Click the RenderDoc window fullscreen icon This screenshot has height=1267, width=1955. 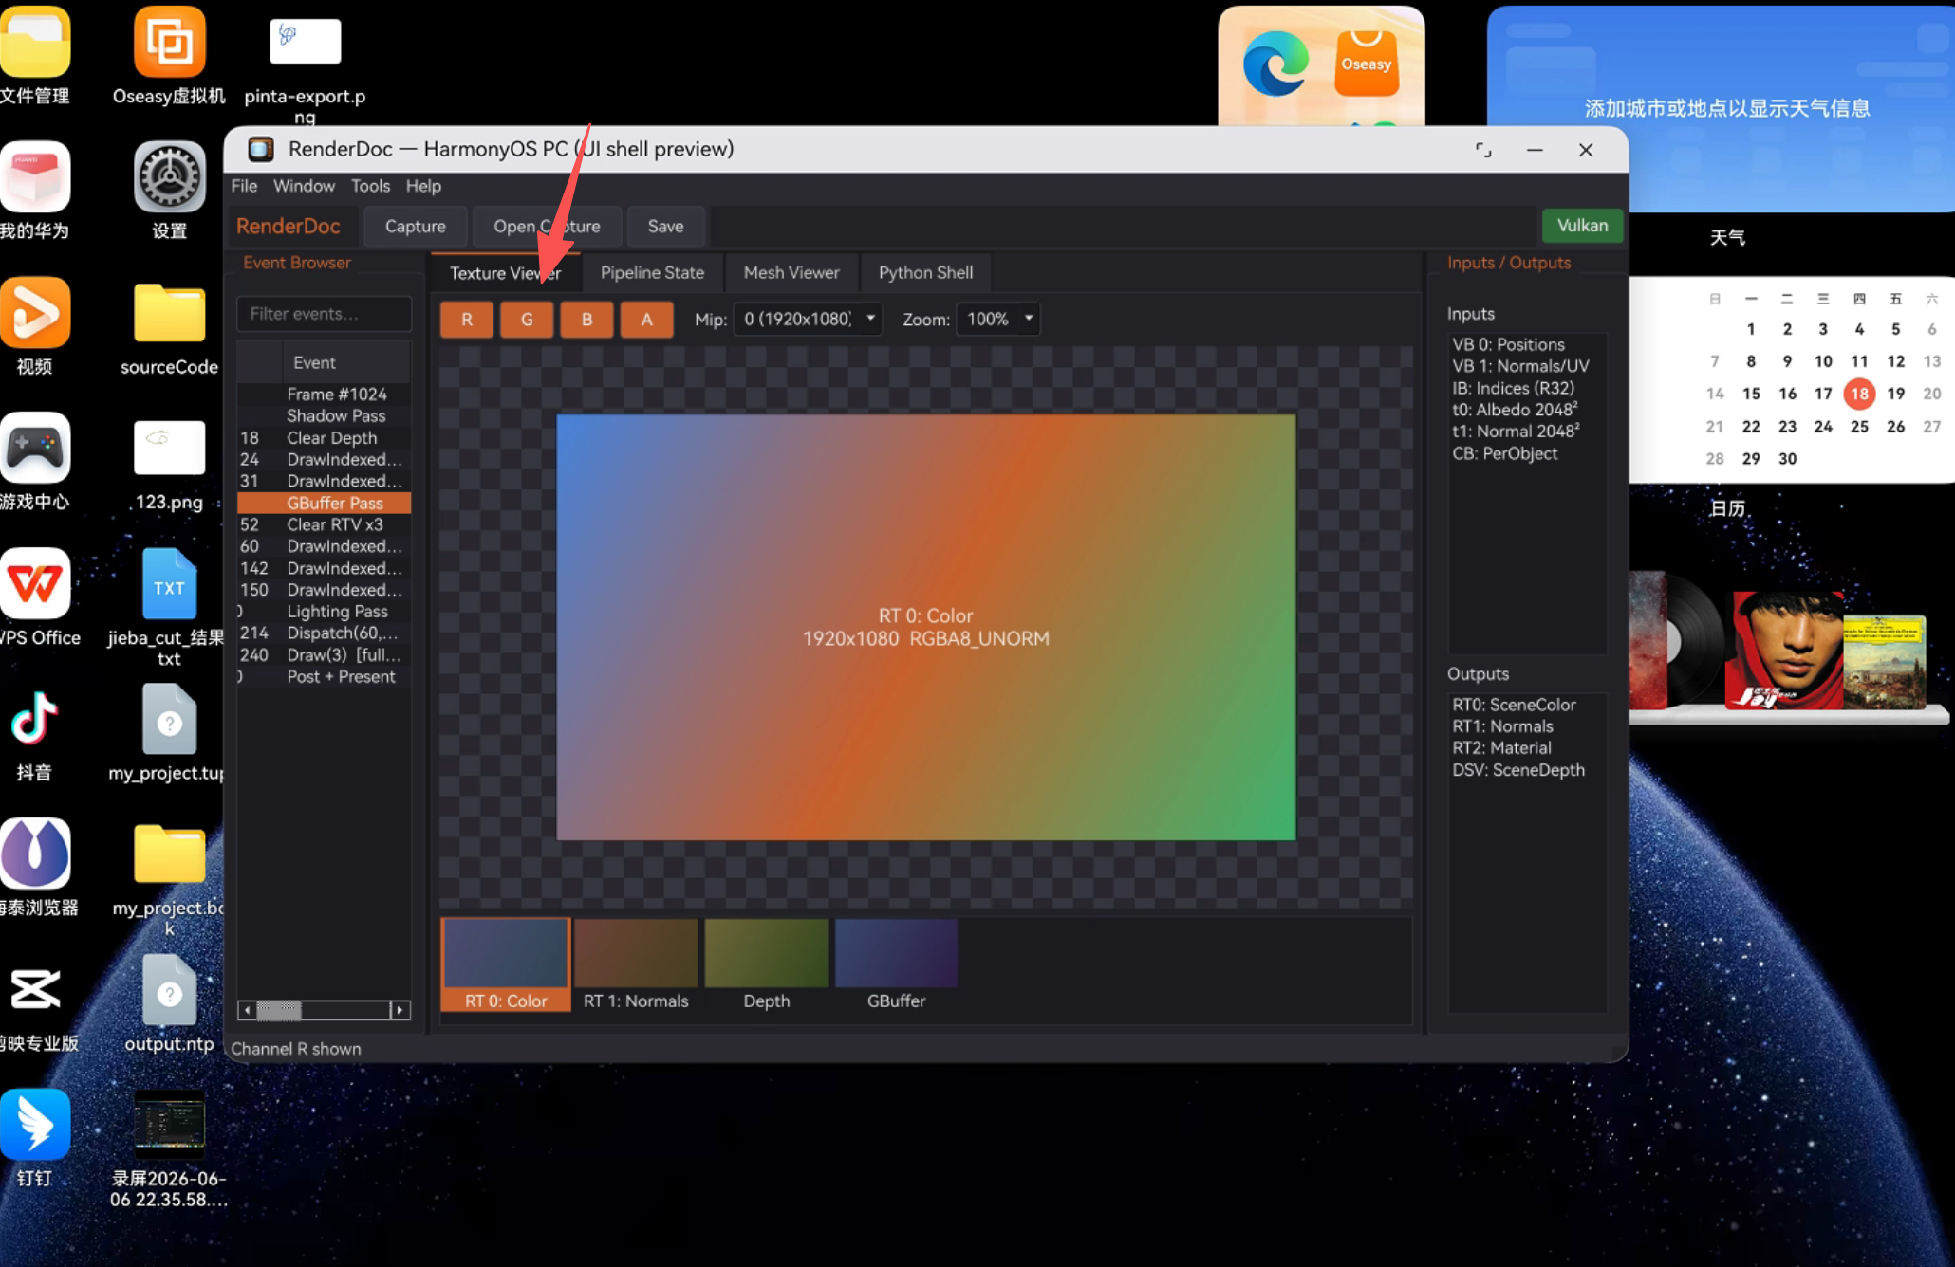point(1483,150)
